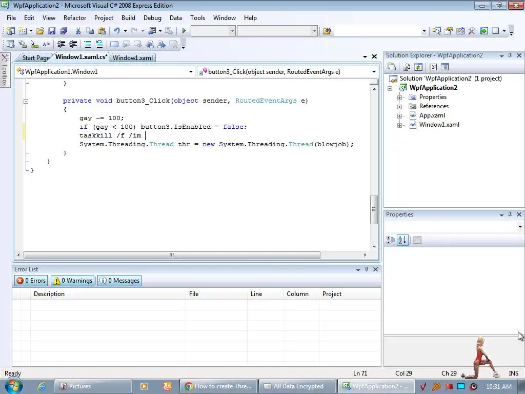525x394 pixels.
Task: Click the Display an Object Member List icon
Action: point(10,44)
